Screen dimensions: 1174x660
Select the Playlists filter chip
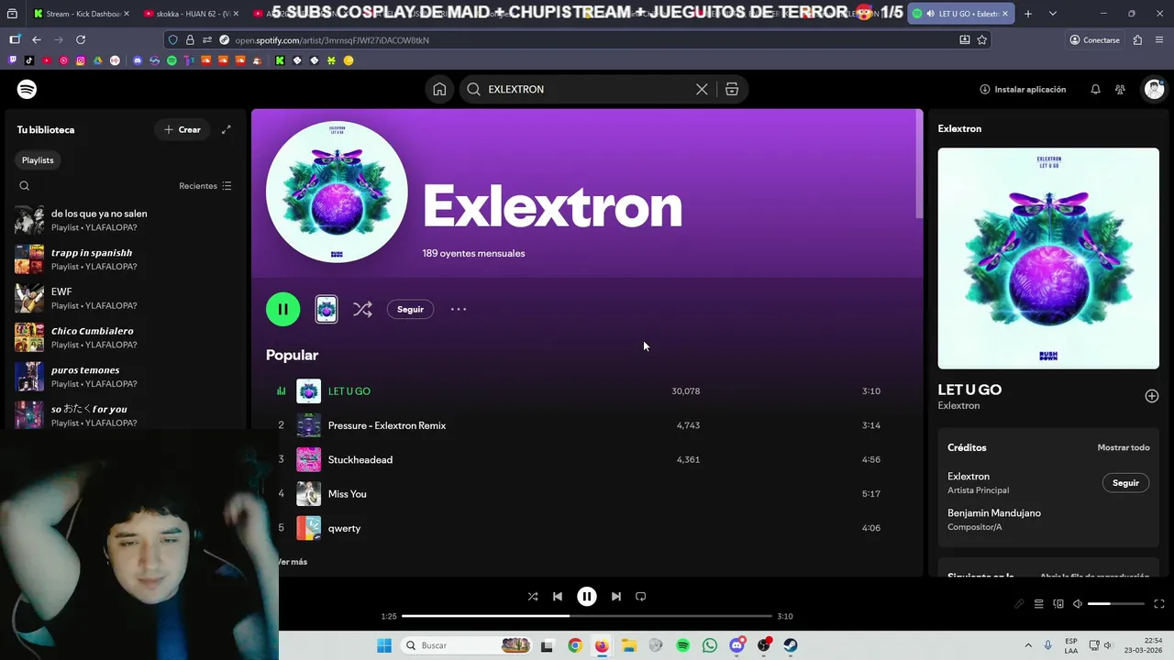click(38, 160)
